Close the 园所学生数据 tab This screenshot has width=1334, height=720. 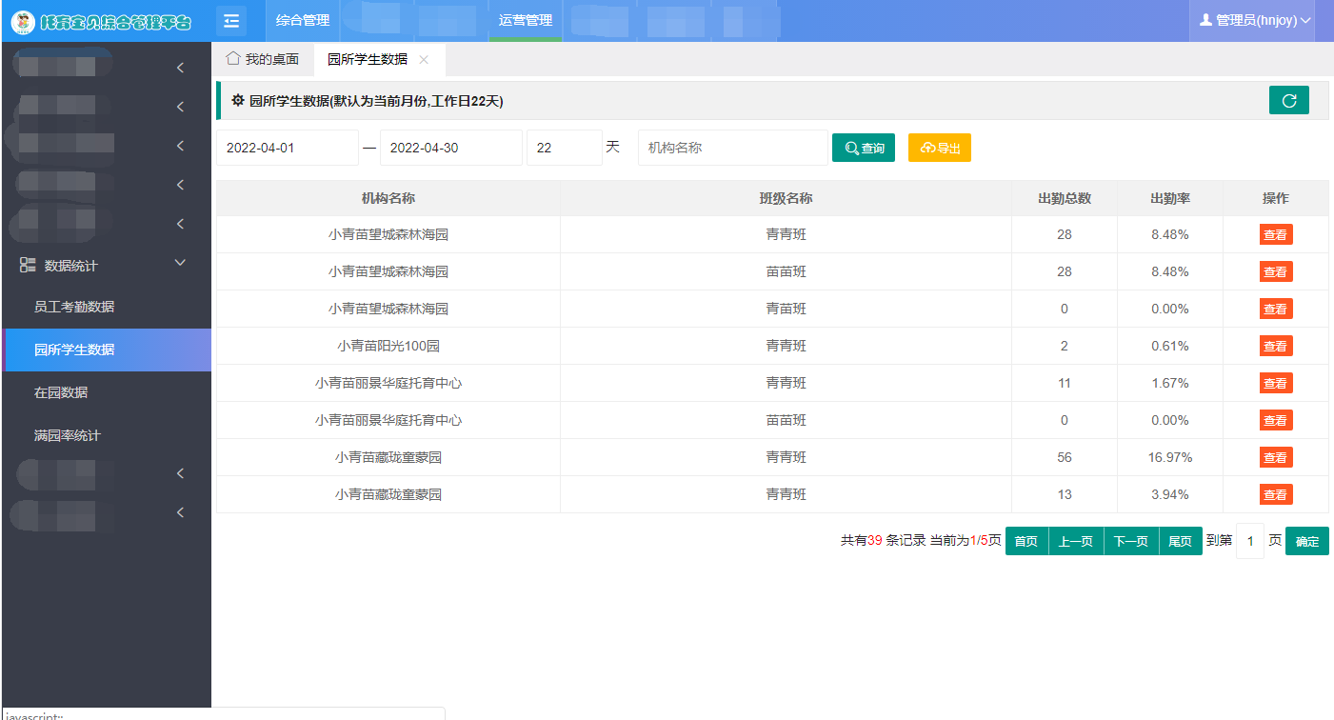[x=424, y=59]
